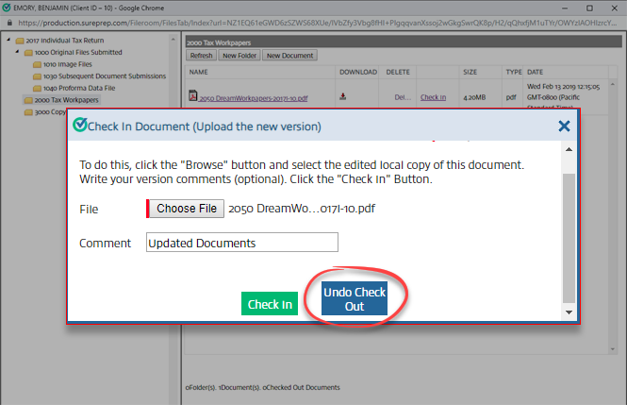Click the download icon for the PDF
The height and width of the screenshot is (405, 627).
tap(343, 96)
